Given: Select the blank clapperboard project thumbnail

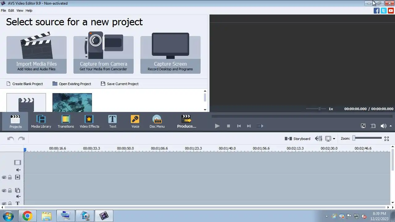Looking at the screenshot, I should coord(26,103).
